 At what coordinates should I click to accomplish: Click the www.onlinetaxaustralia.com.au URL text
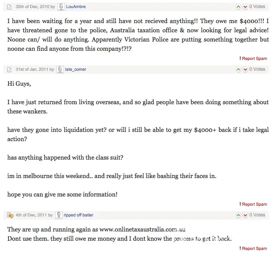pyautogui.click(x=142, y=230)
